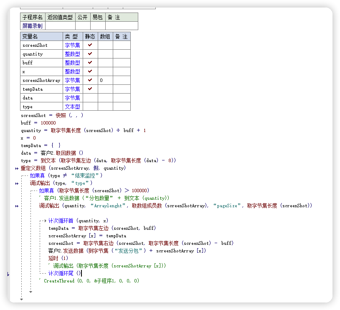340x310 pixels.
Task: Click type 字节集 of screenShotArray row
Action: 72,80
